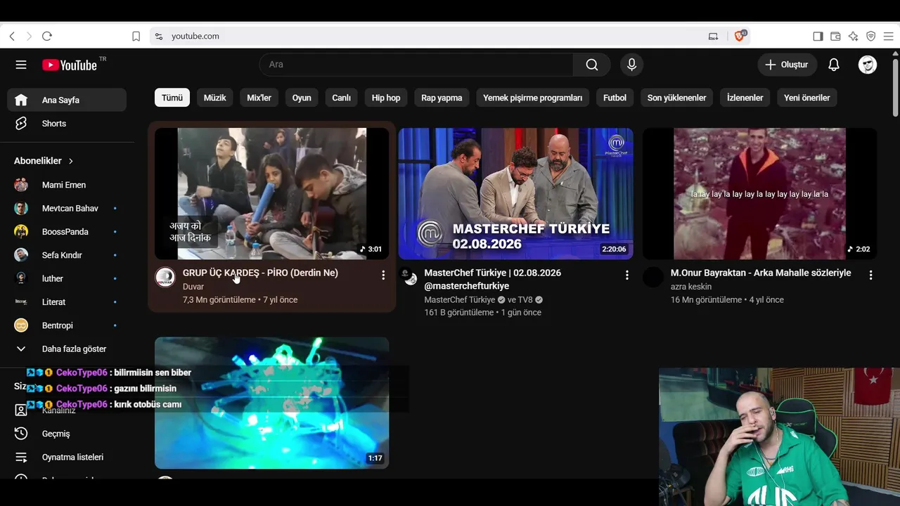This screenshot has width=900, height=506.
Task: Click the Oluştur create button
Action: (x=787, y=65)
